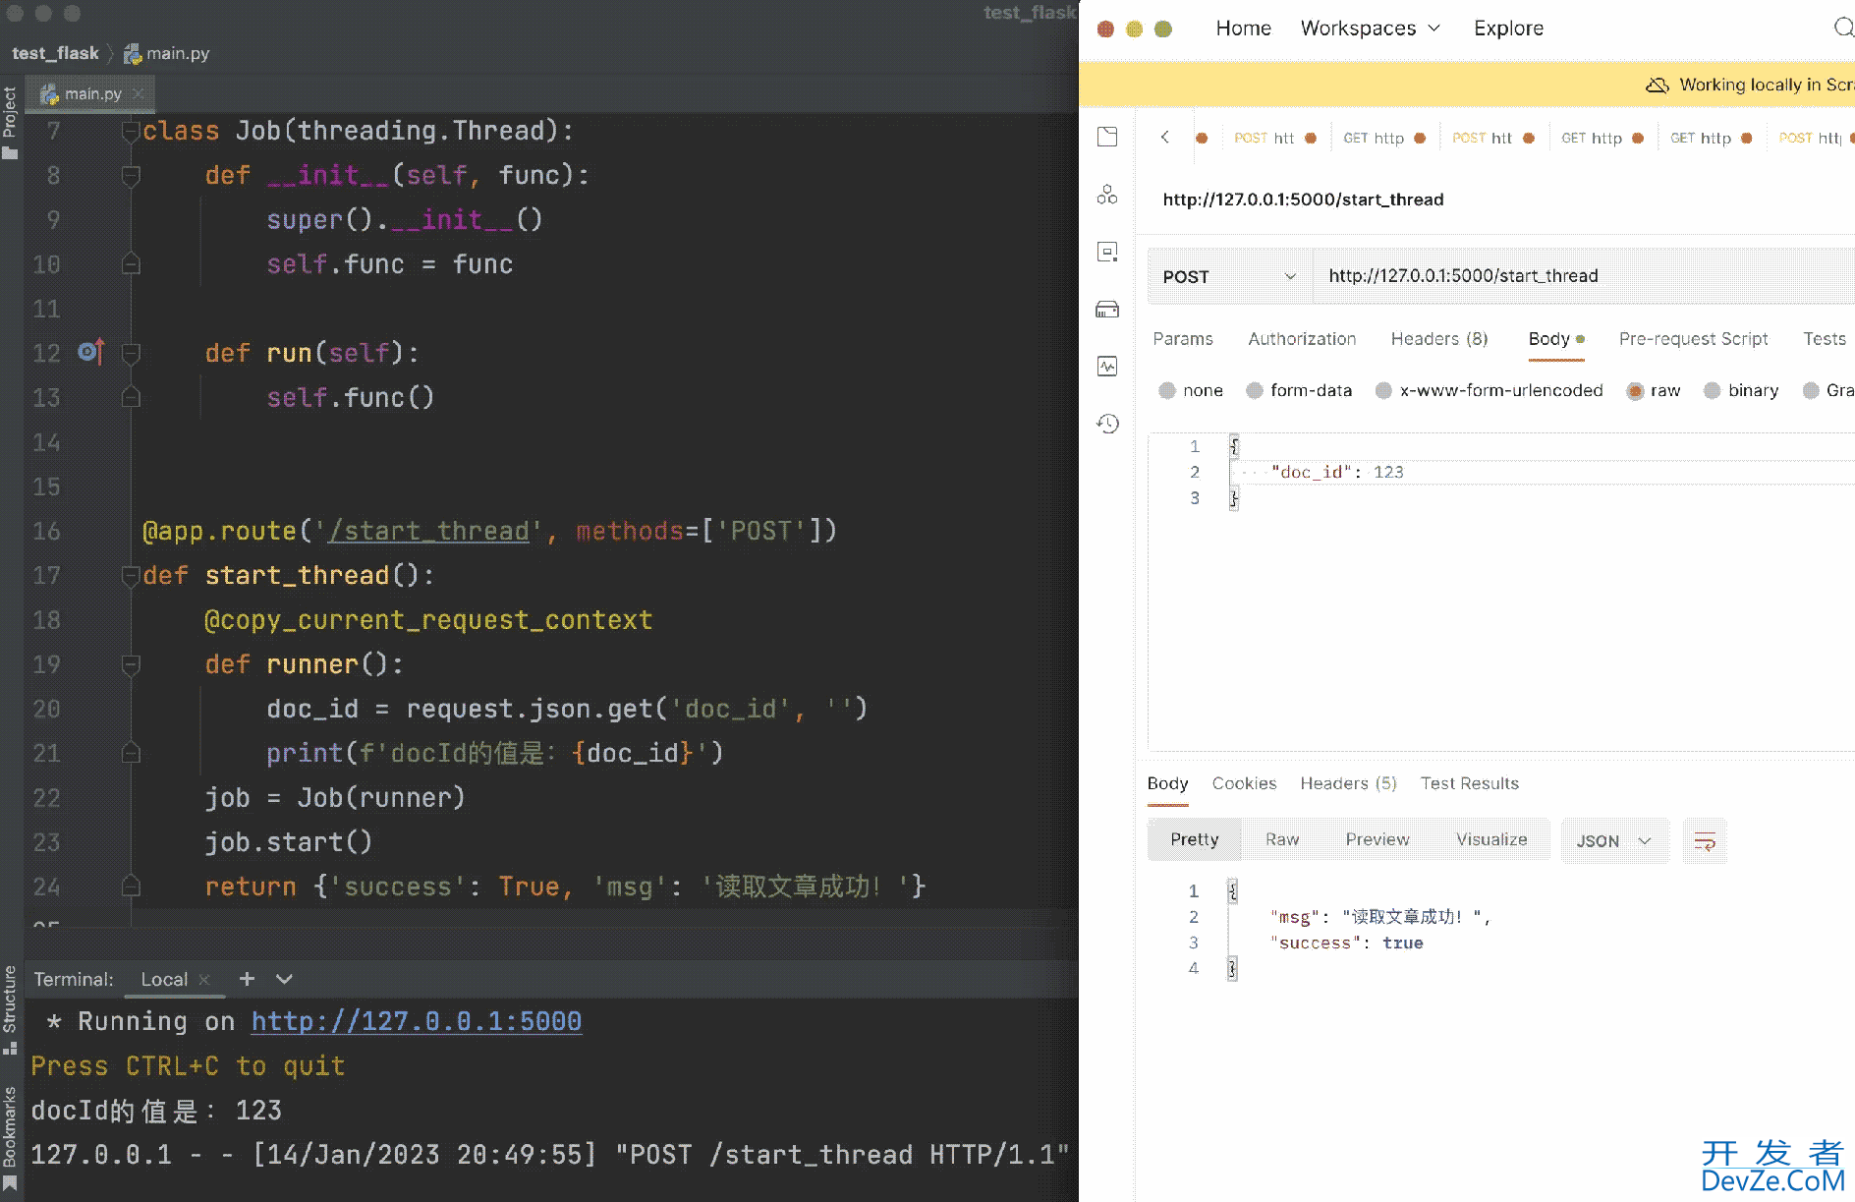Go to Postman Home
This screenshot has height=1202, width=1855.
(x=1243, y=29)
